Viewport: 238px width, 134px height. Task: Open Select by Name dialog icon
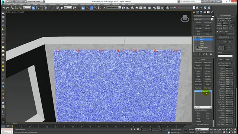(37, 8)
